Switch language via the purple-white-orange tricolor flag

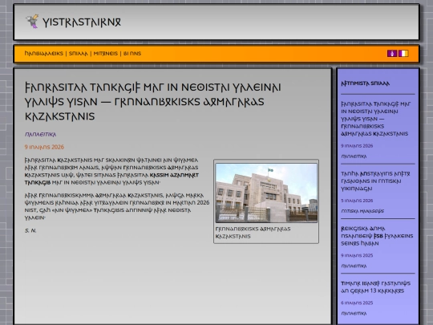point(403,53)
